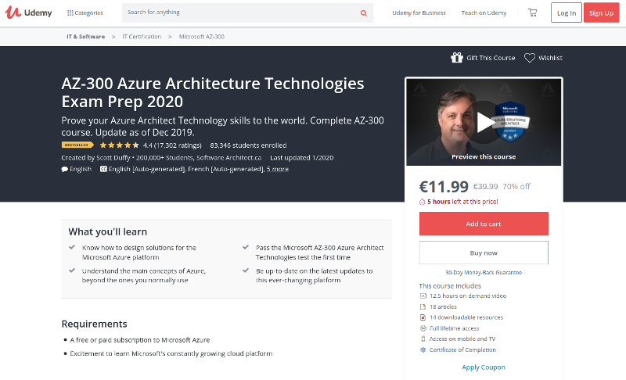Click Preview this course caption
Image resolution: width=626 pixels, height=380 pixels.
[x=484, y=156]
